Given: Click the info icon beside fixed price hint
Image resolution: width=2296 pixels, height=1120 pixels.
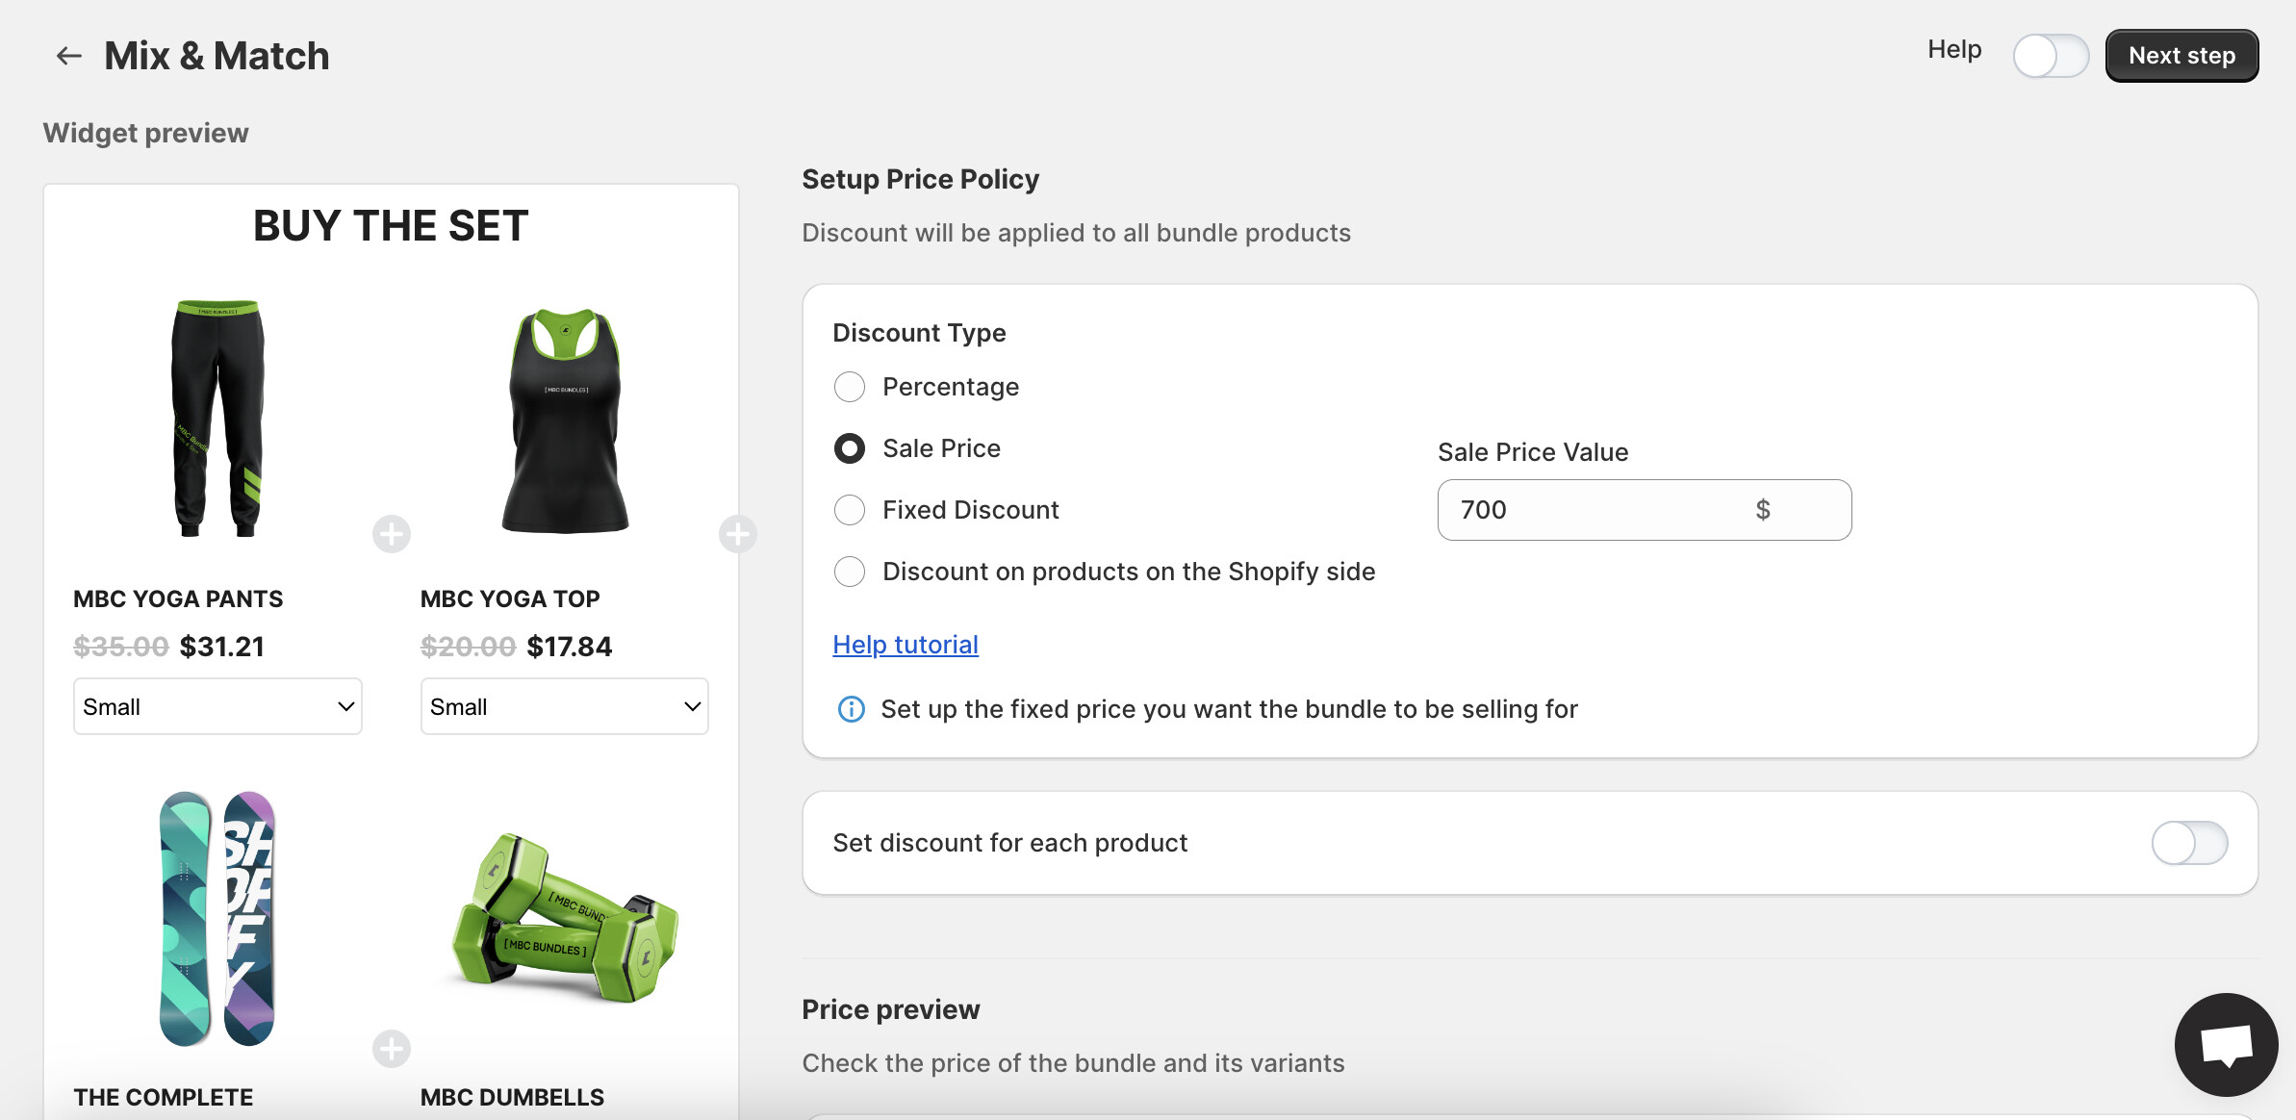Looking at the screenshot, I should point(851,709).
